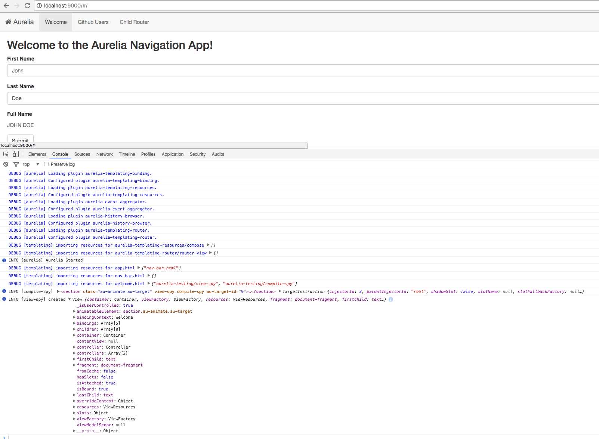Select the inspect element tool in DevTools
Screen dimensions: 599x439
(x=5, y=154)
